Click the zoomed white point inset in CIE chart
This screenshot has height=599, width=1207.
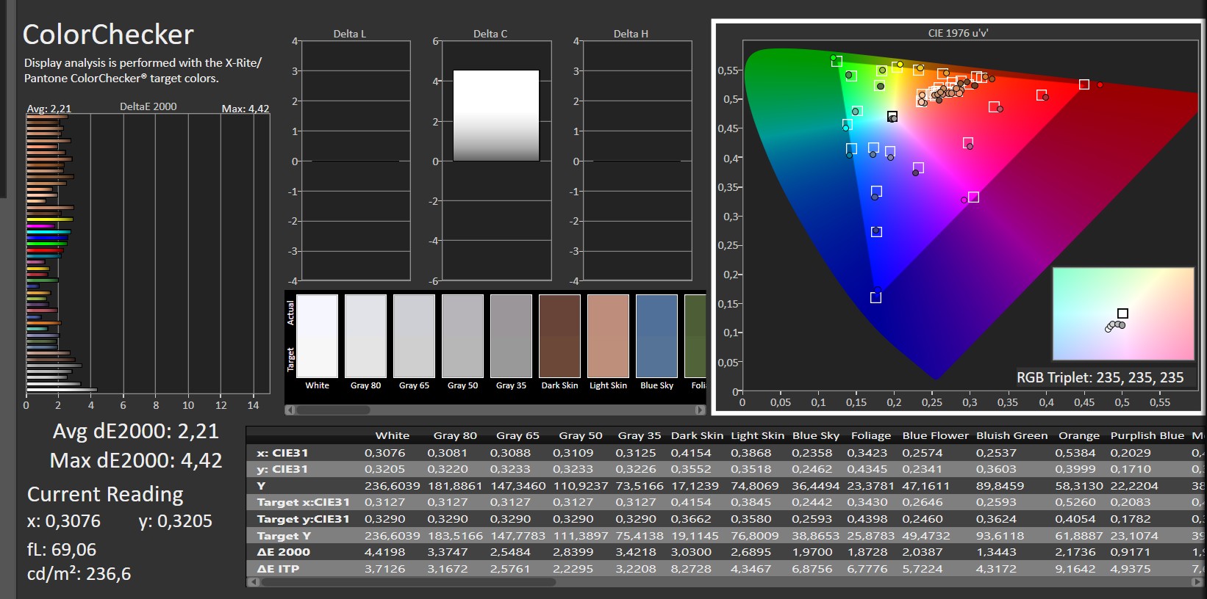[1123, 314]
